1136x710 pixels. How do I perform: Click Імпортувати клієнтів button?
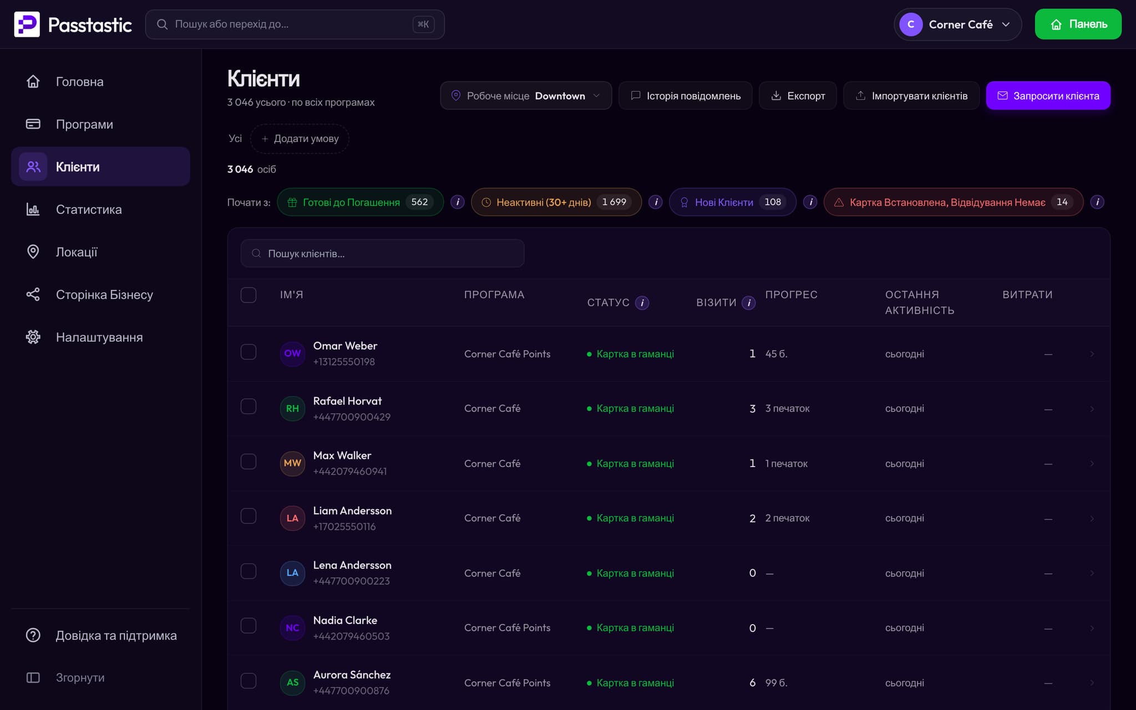[911, 96]
